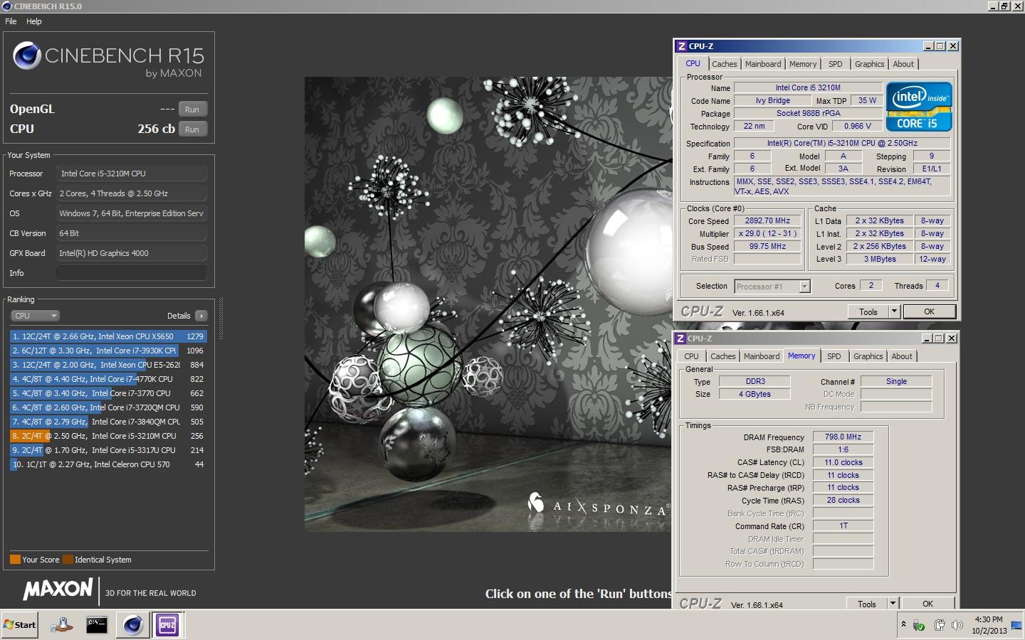Viewport: 1025px width, 640px height.
Task: Click the GFX Board field Intel HD Graphics 4000
Action: pyautogui.click(x=132, y=253)
